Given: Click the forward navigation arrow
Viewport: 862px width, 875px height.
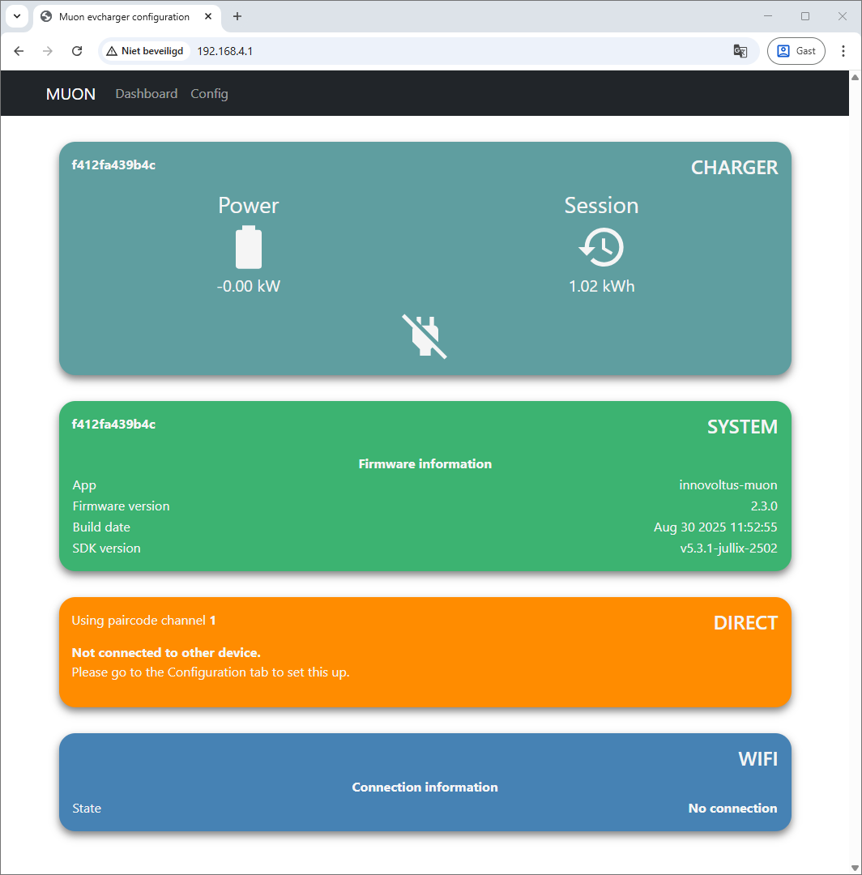Looking at the screenshot, I should [x=48, y=51].
